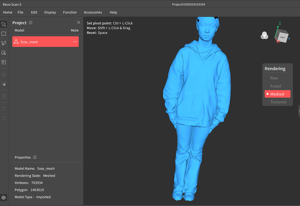The image size is (300, 206).
Task: Click the Vertexes value 703934
Action: tap(37, 183)
